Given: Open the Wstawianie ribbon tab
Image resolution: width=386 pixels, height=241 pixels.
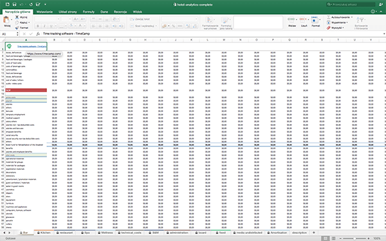Looking at the screenshot, I should tap(44, 12).
